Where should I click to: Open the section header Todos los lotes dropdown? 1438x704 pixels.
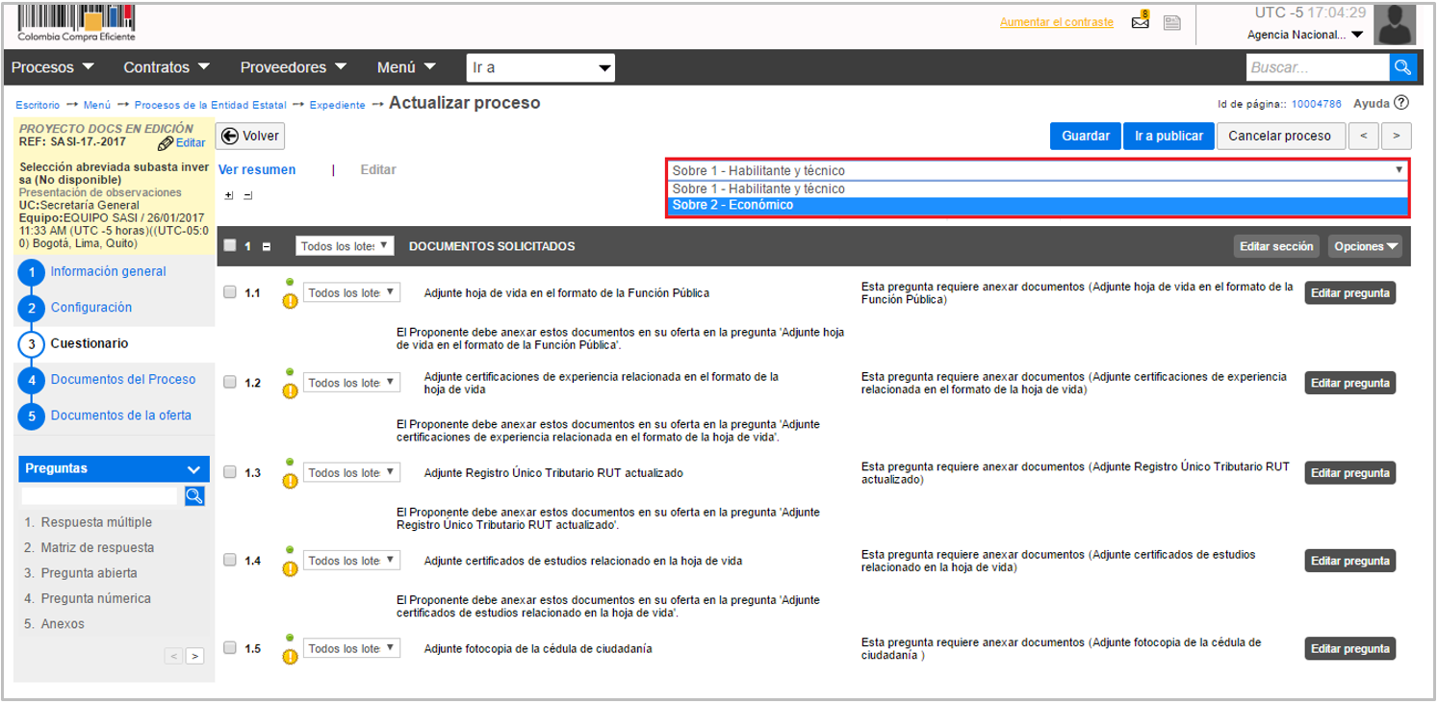(345, 246)
